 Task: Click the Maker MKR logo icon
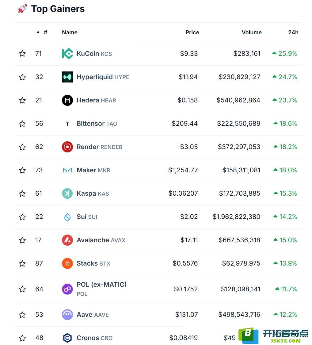tap(67, 170)
